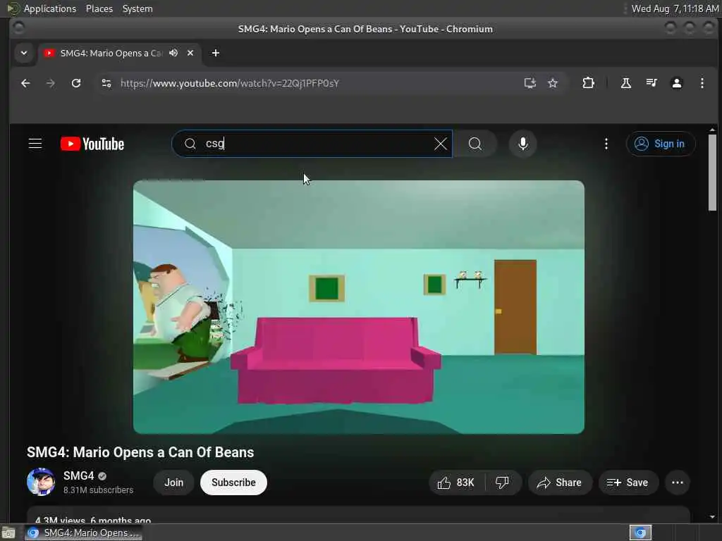Screen dimensions: 722x541
Task: Like the video with 83K
Action: click(456, 482)
